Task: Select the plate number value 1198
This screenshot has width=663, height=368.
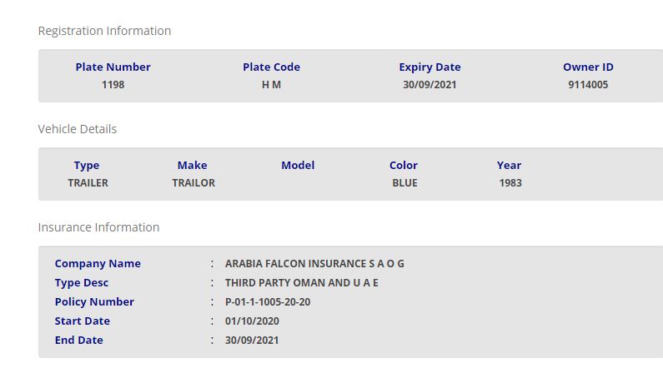Action: (x=113, y=84)
